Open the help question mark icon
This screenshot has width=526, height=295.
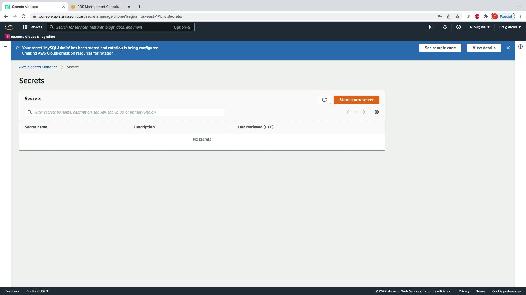(458, 27)
